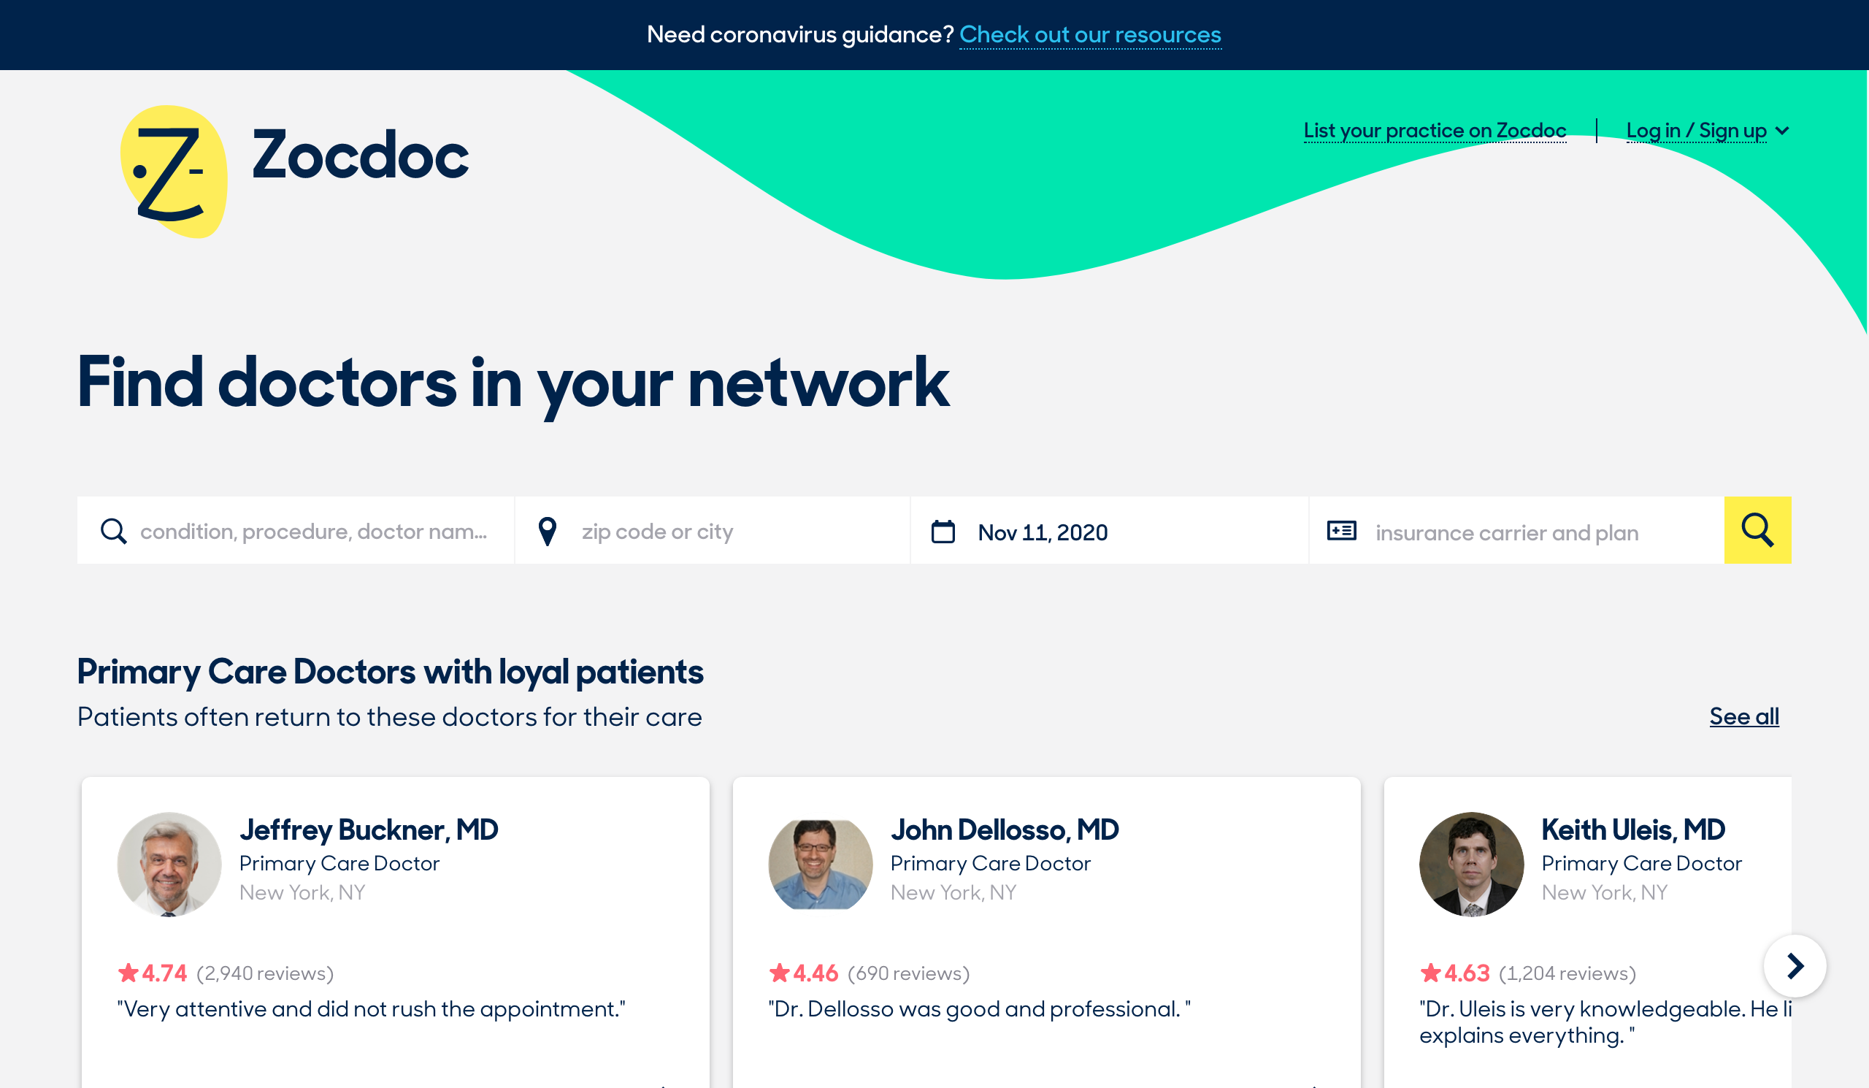Click Keith Uleis's profile photo
1869x1088 pixels.
[x=1471, y=864]
